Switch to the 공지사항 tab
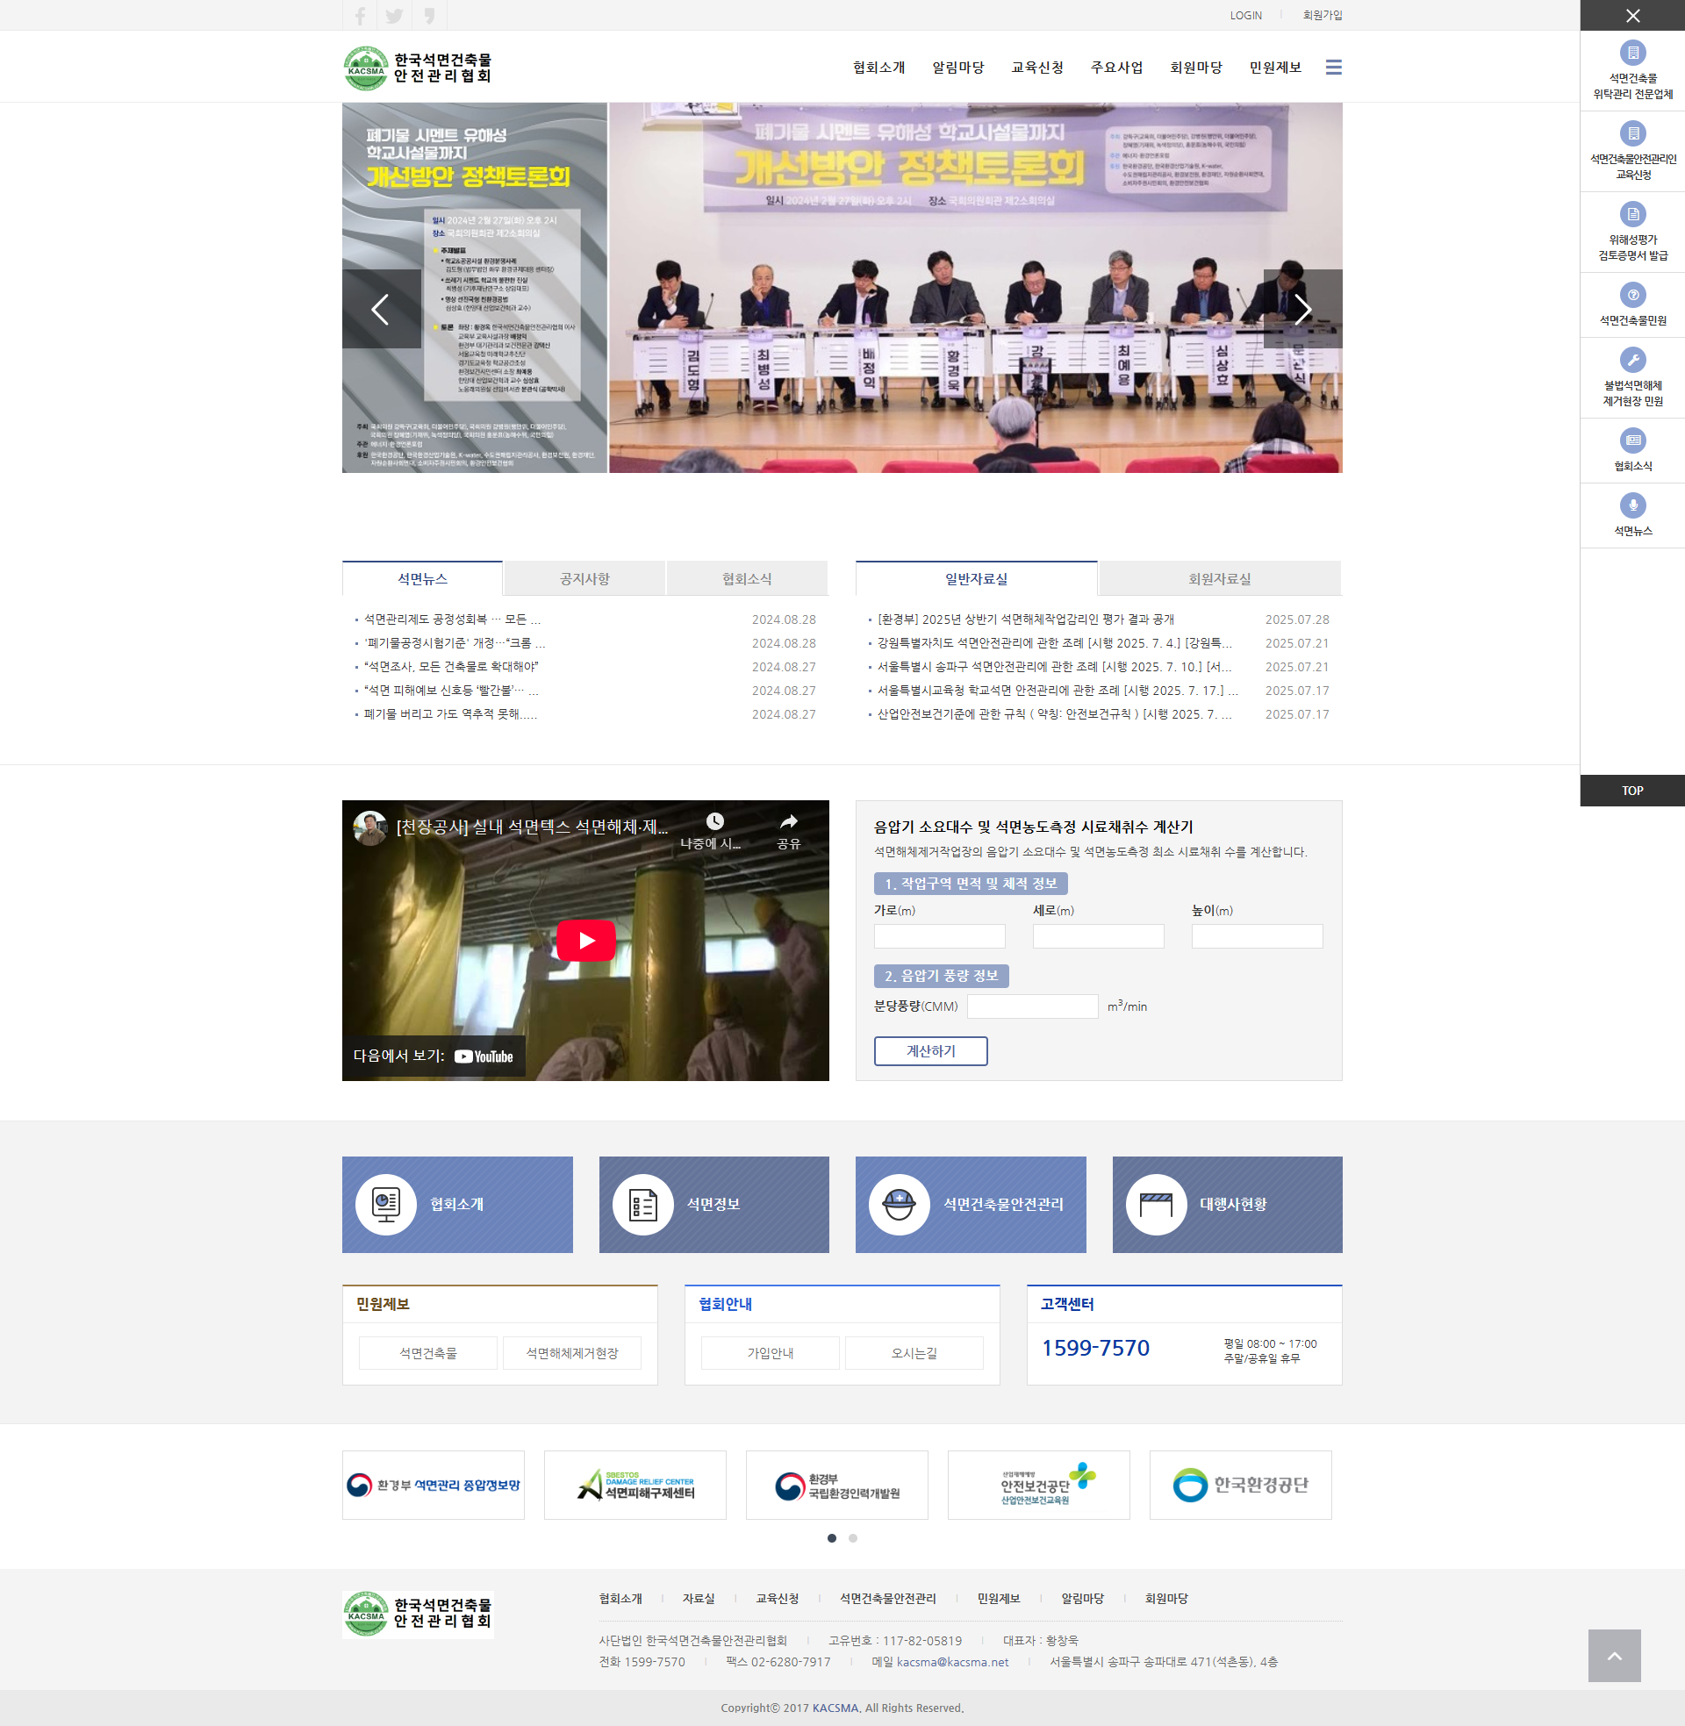Screen dimensions: 1685x1726 [x=585, y=578]
